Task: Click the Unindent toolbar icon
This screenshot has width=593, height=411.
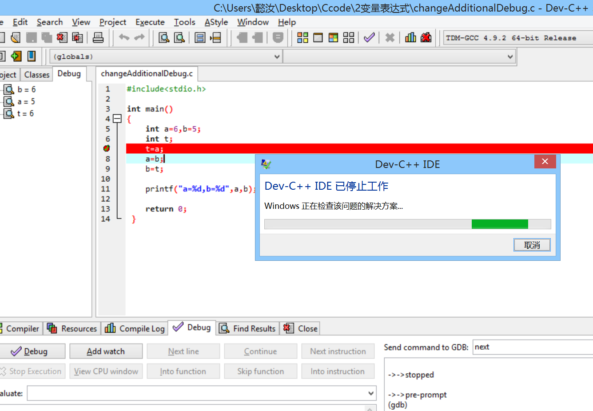Action: coord(258,38)
